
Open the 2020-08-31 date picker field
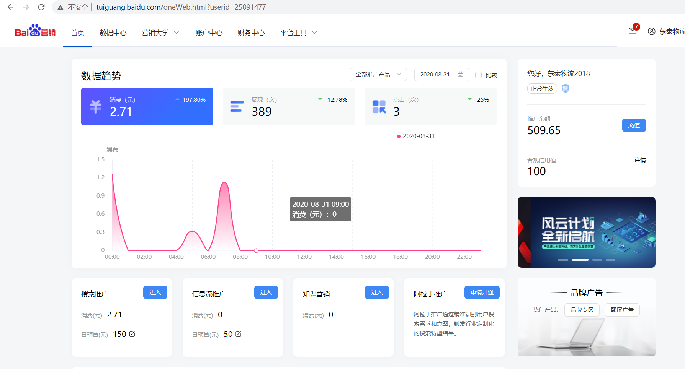point(441,74)
